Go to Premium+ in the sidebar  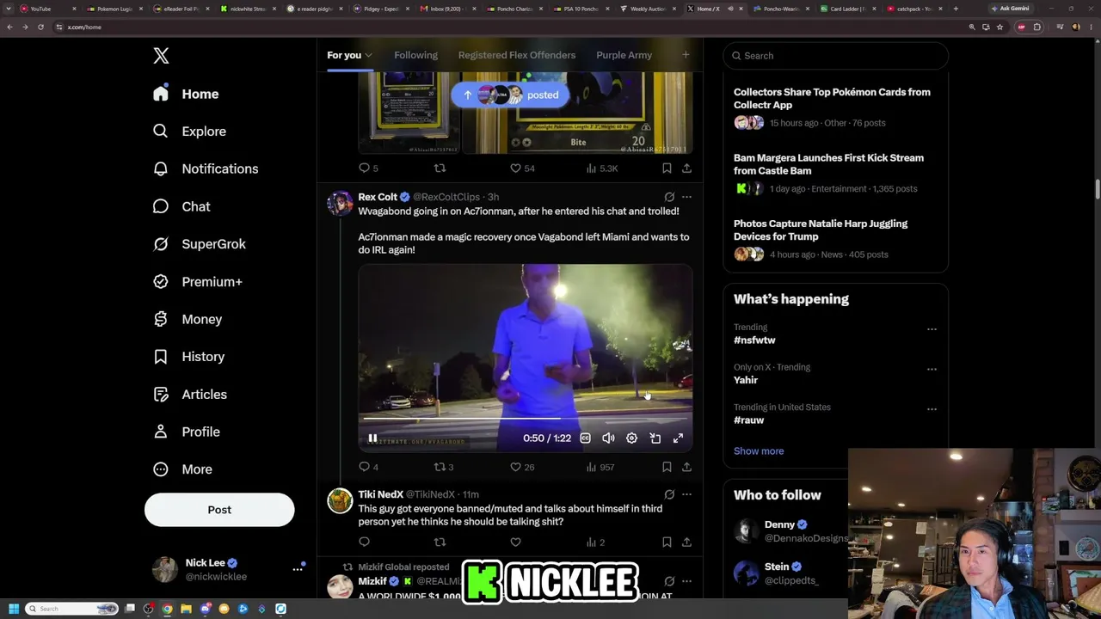pos(197,282)
